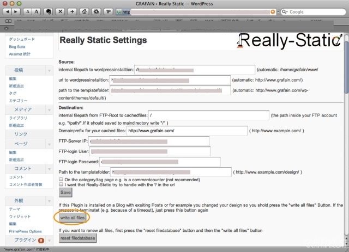This screenshot has width=349, height=252.
Task: Open the テーマ link
Action: [x=15, y=209]
